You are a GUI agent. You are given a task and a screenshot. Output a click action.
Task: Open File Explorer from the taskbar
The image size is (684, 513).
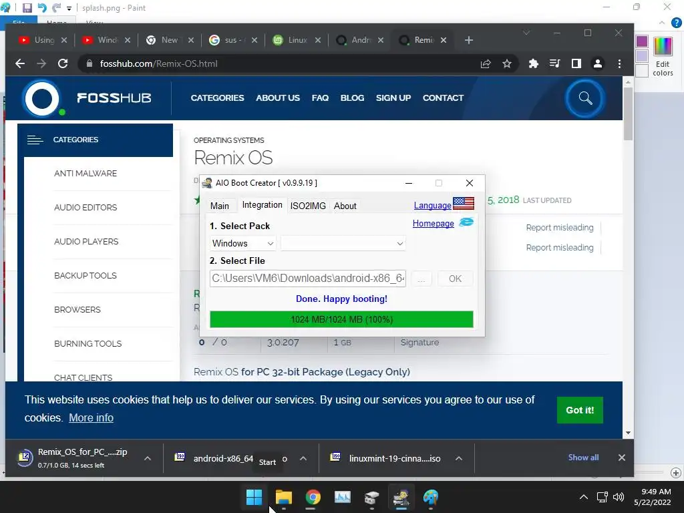point(283,497)
